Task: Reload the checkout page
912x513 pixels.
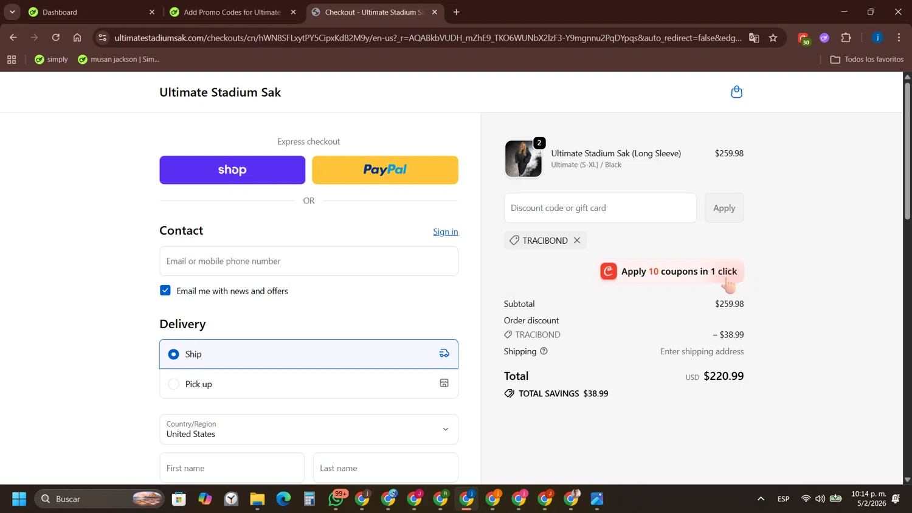Action: click(55, 38)
